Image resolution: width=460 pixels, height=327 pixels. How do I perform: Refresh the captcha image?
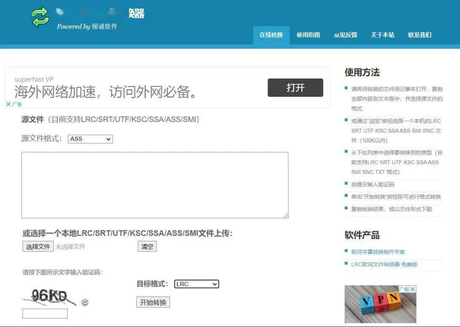coord(85,302)
